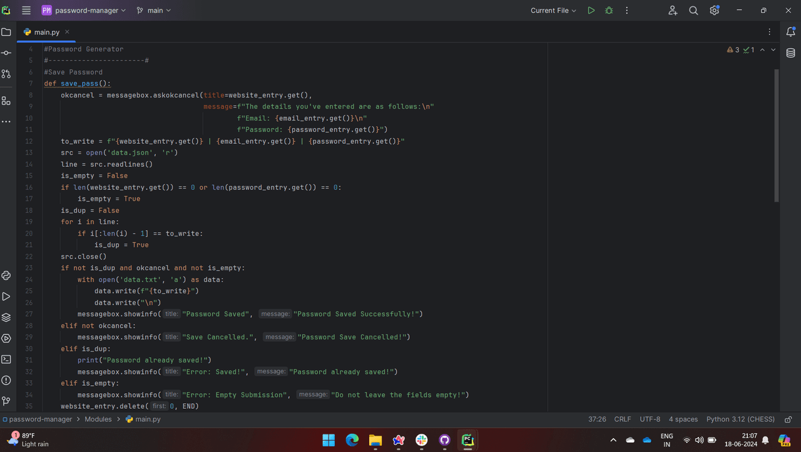Image resolution: width=801 pixels, height=452 pixels.
Task: Open the hamburger main menu
Action: [26, 11]
